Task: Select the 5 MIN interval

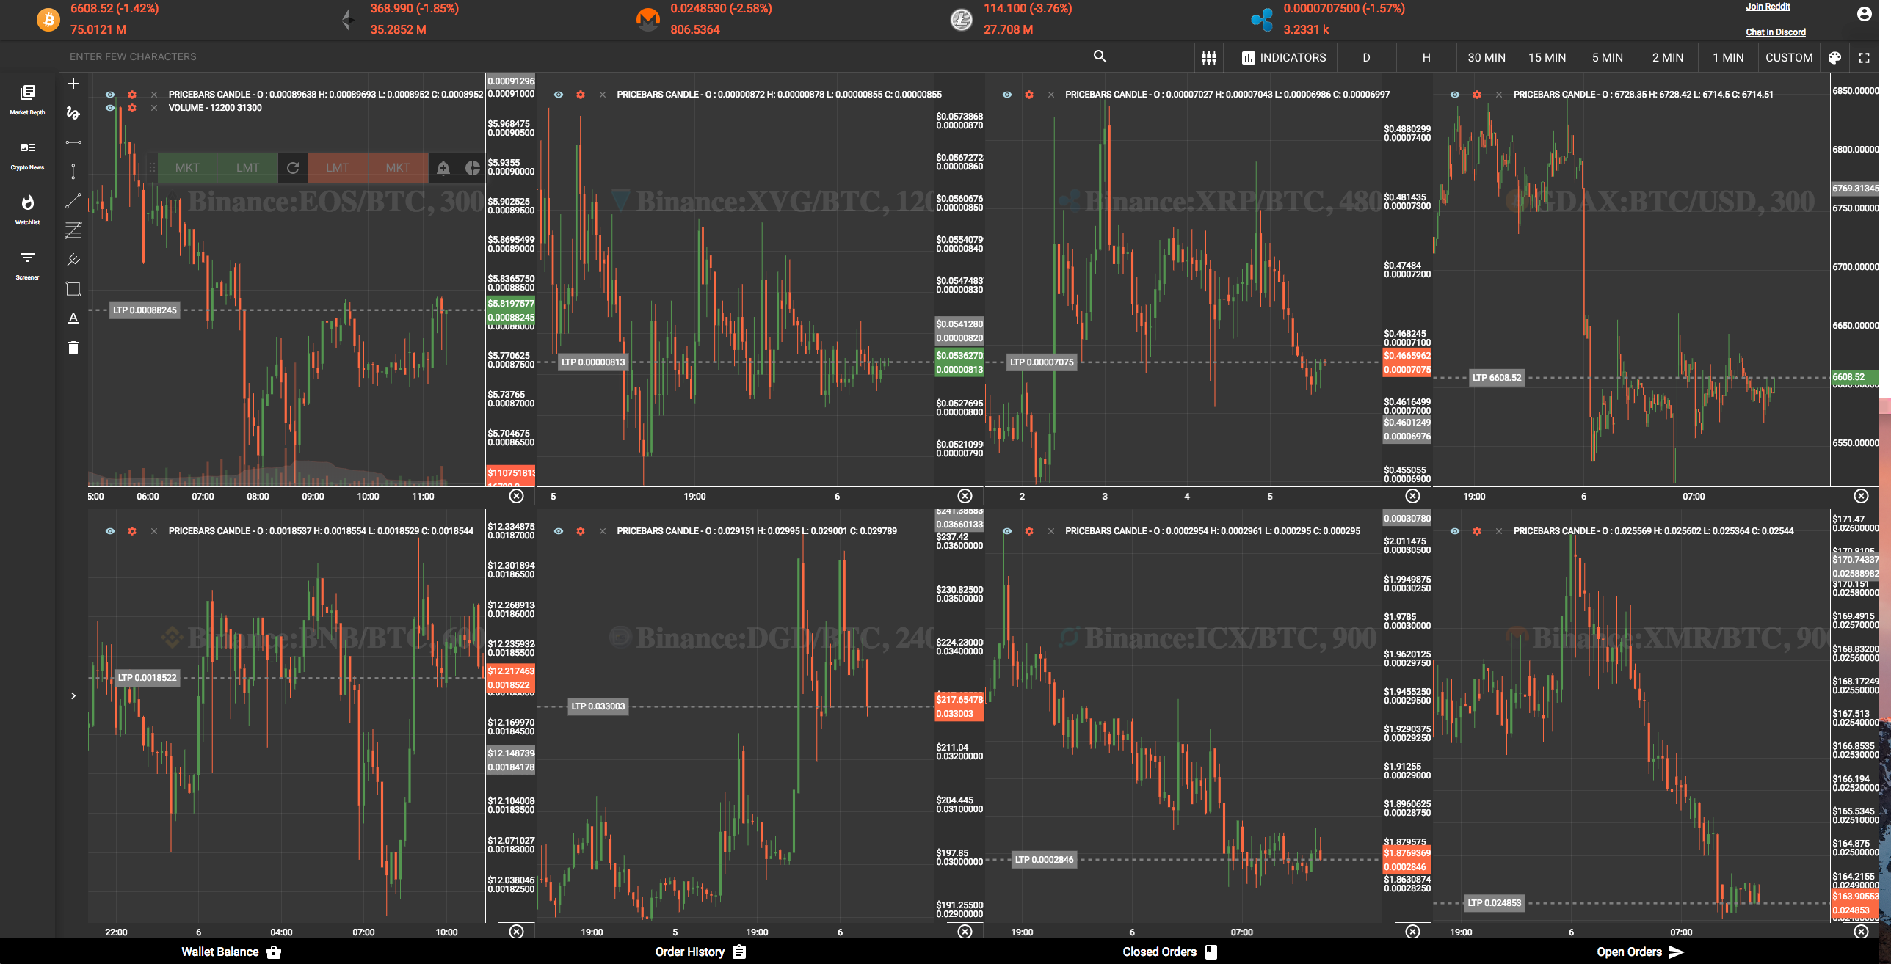Action: 1607,57
